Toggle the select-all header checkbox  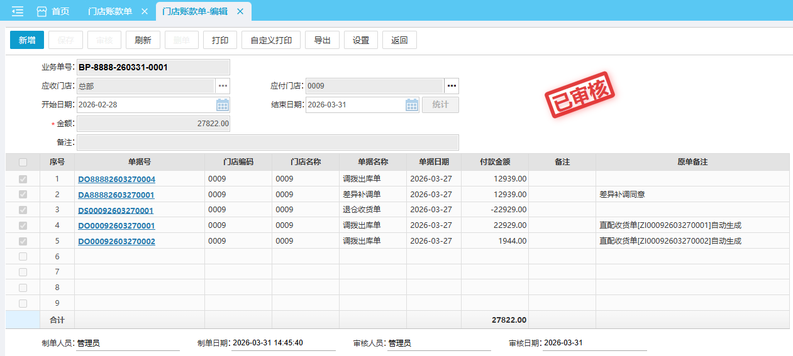[x=23, y=162]
